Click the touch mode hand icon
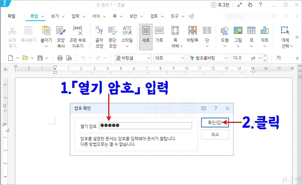Viewport: 302px width, 185px height. pos(250,5)
